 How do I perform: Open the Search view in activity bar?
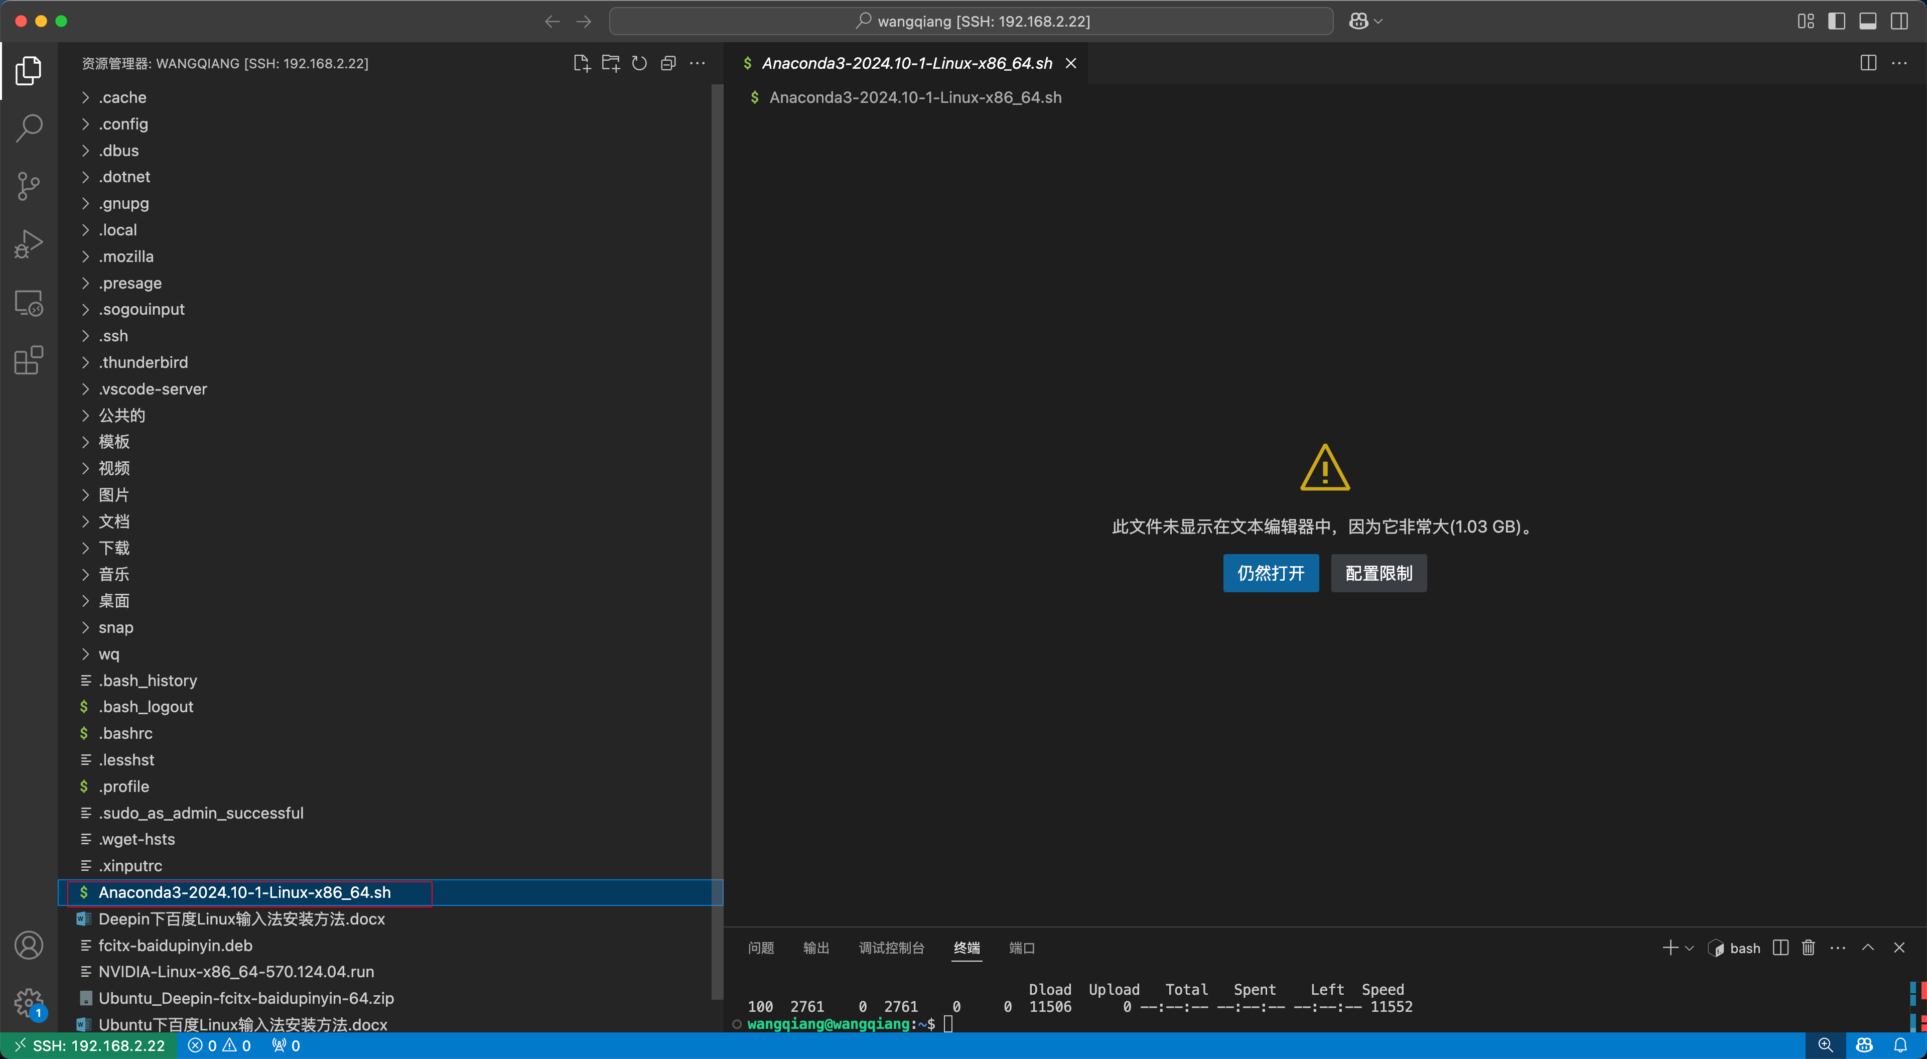click(x=29, y=128)
